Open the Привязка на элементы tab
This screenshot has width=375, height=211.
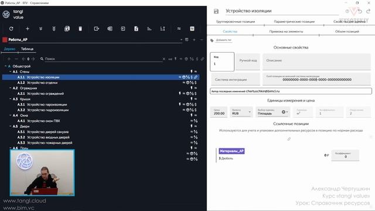[286, 31]
